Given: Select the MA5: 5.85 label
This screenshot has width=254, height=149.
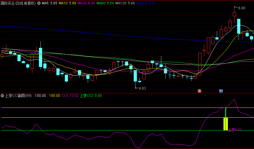Looking at the screenshot, I should click(49, 3).
